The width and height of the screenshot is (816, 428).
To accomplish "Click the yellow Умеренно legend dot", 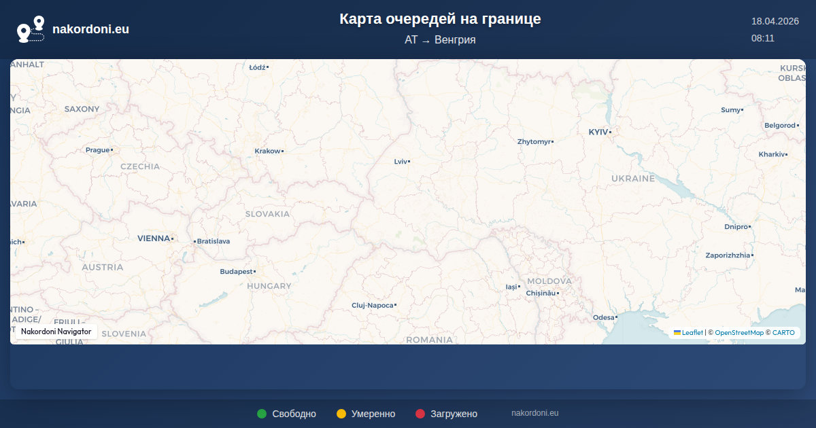I will pyautogui.click(x=341, y=414).
